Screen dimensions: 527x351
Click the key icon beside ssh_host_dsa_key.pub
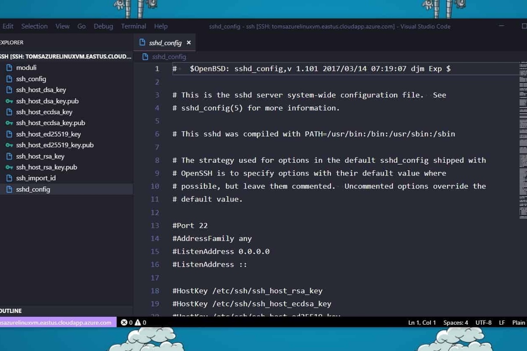pyautogui.click(x=9, y=101)
